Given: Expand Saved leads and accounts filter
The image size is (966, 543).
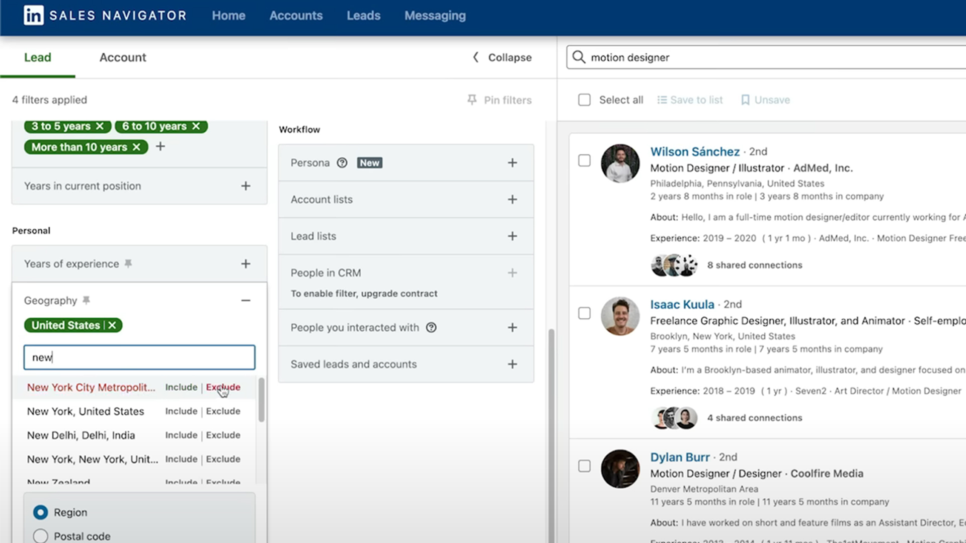Looking at the screenshot, I should coord(512,364).
